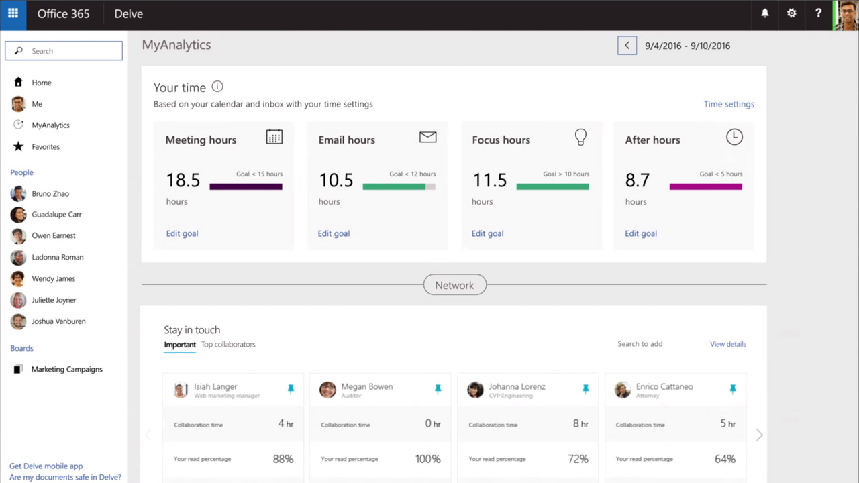This screenshot has height=483, width=859.
Task: Click the Your time info icon
Action: 217,87
